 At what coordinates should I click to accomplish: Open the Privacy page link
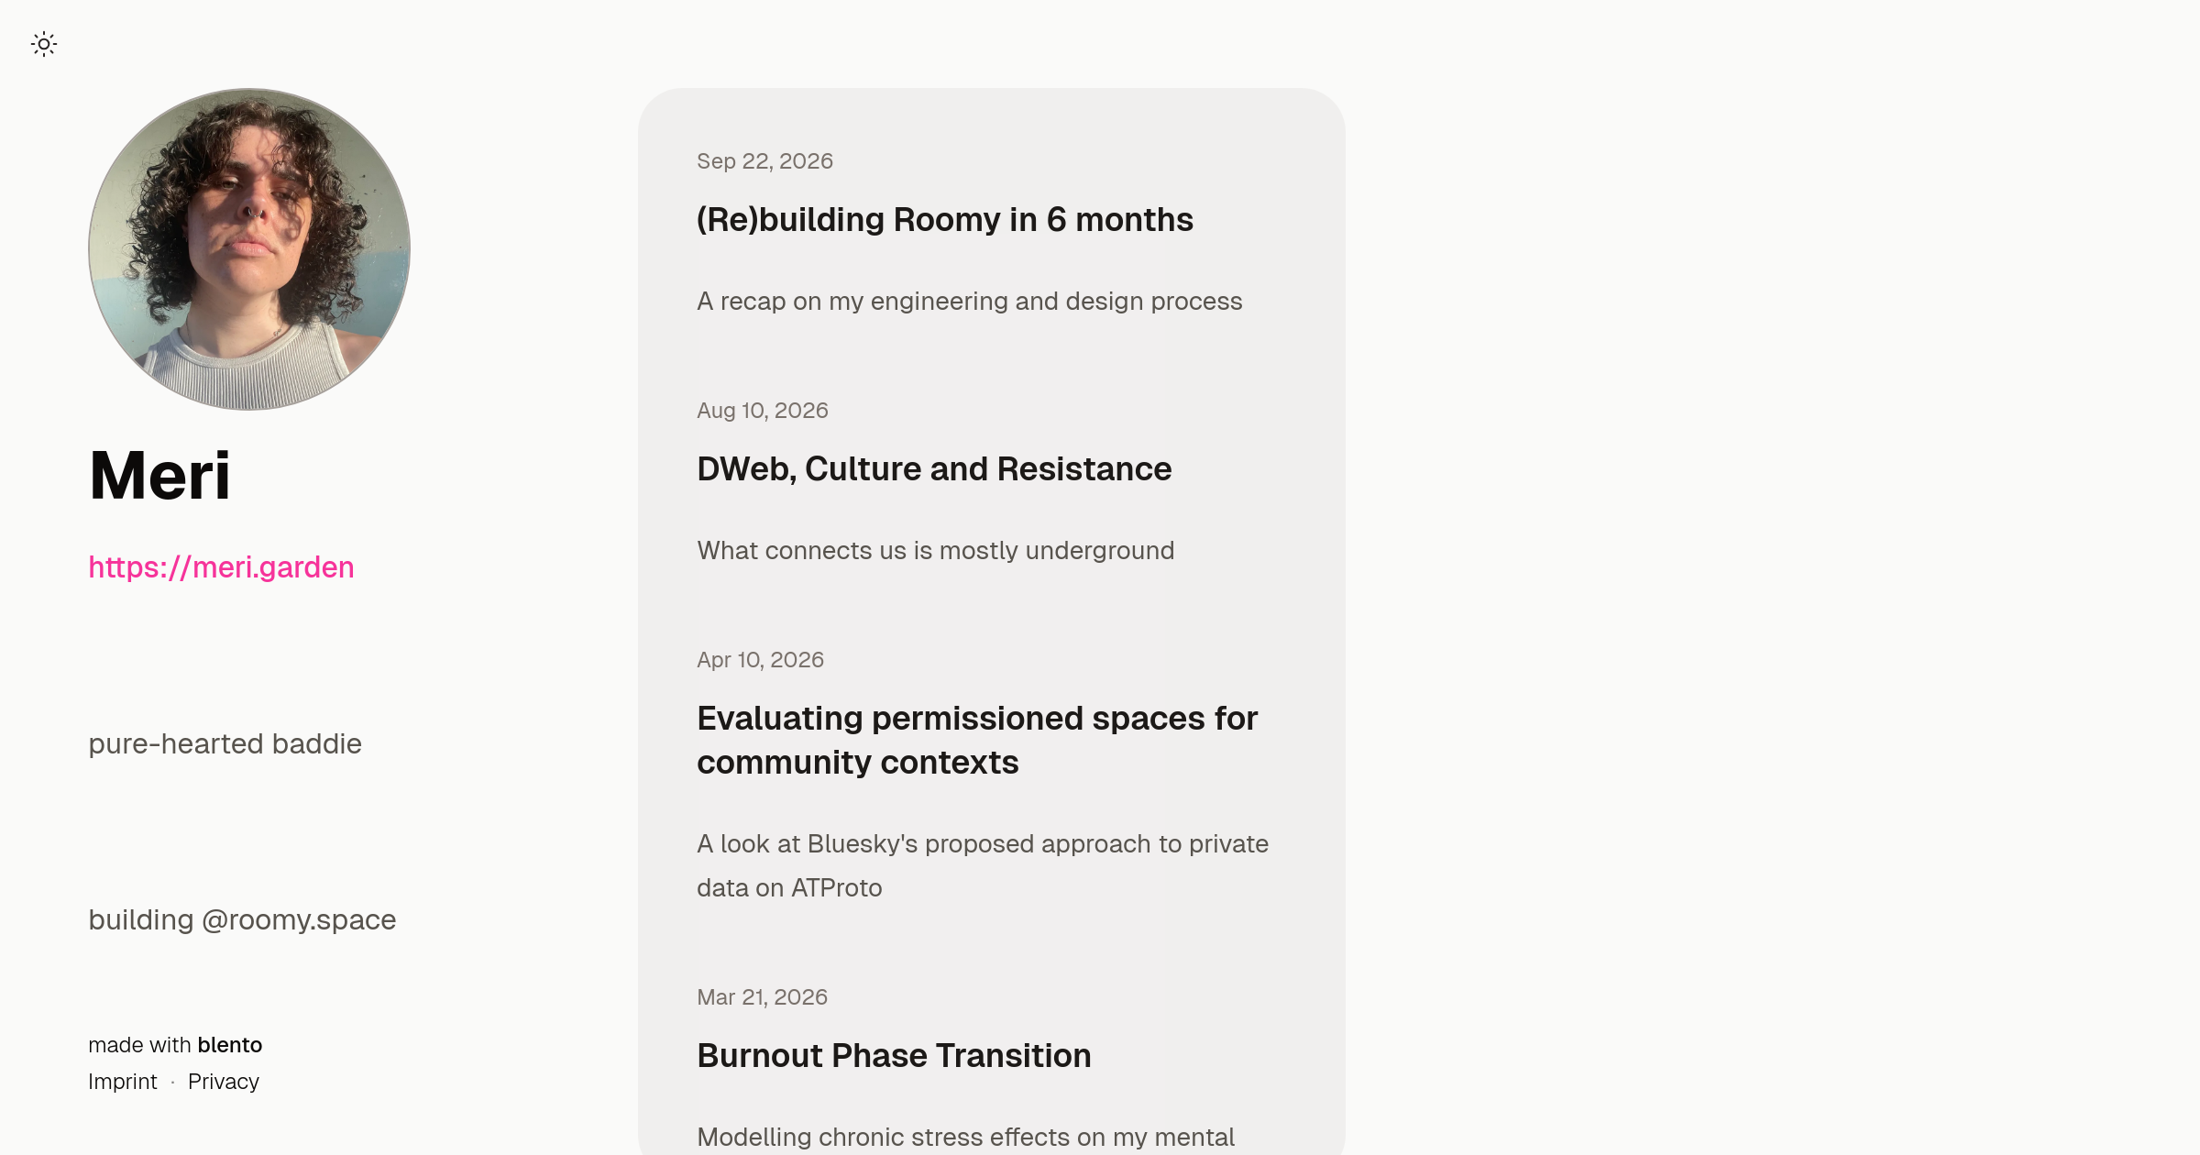[224, 1082]
